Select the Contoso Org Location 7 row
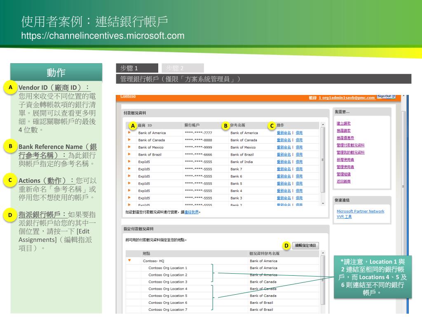 pos(223,310)
